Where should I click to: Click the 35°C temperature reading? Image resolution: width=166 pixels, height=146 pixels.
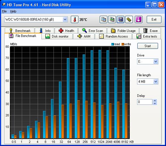pyautogui.click(x=83, y=20)
